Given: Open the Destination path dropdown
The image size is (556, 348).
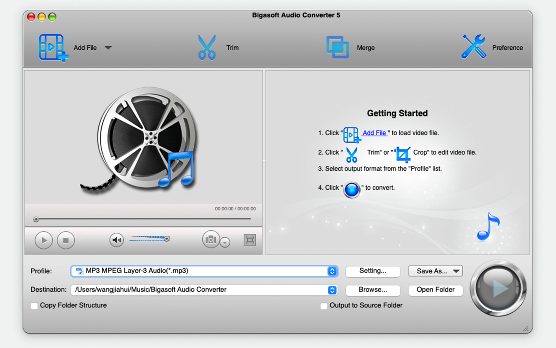Looking at the screenshot, I should coord(332,290).
